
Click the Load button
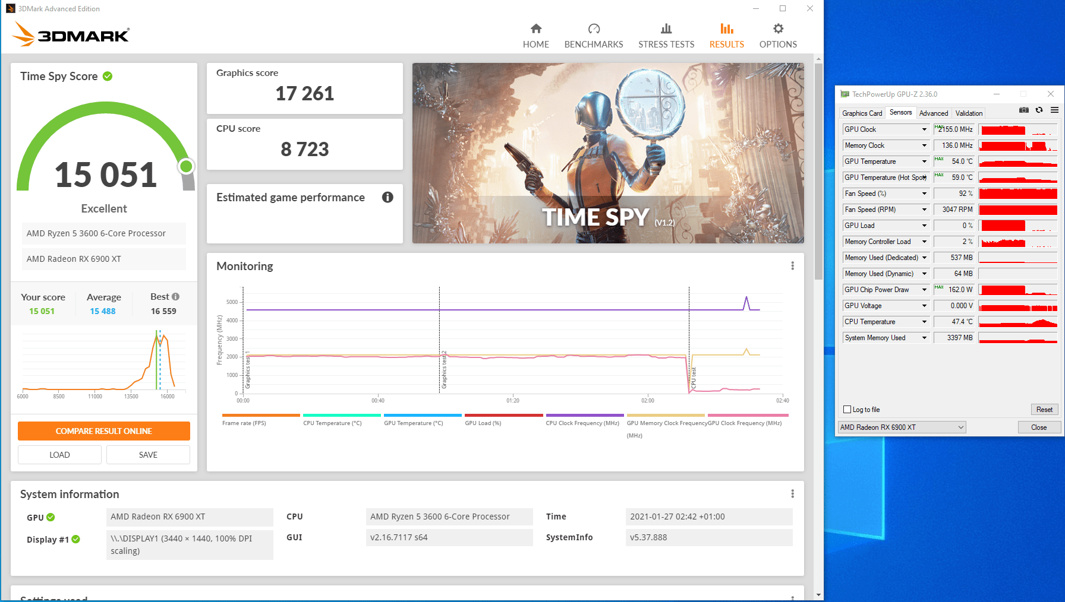click(x=59, y=455)
